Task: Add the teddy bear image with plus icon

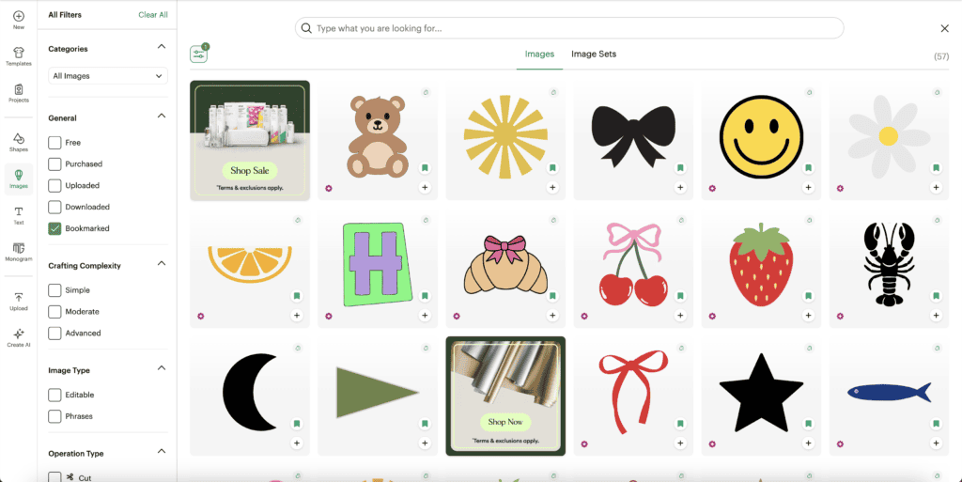Action: [x=425, y=188]
